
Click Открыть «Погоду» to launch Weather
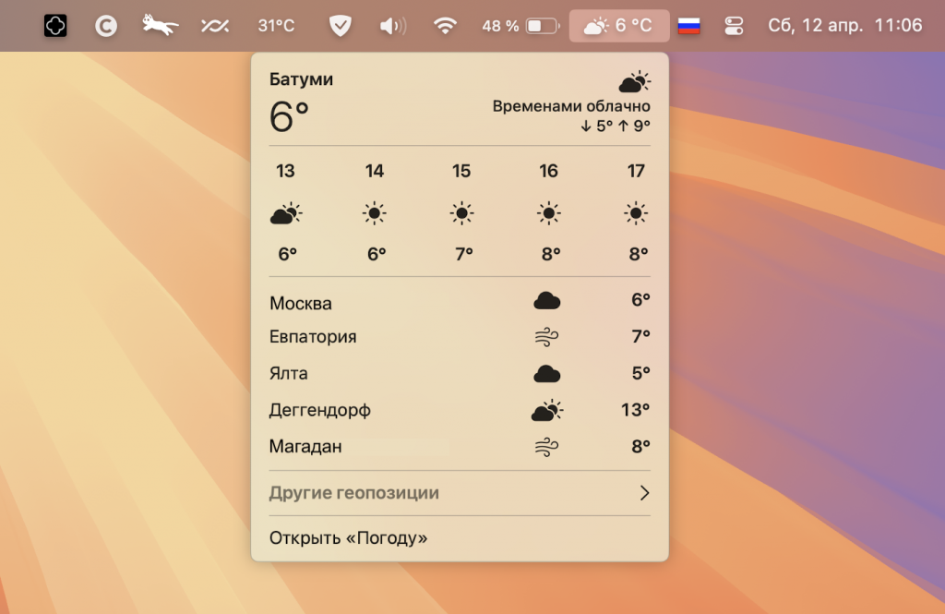tap(348, 538)
